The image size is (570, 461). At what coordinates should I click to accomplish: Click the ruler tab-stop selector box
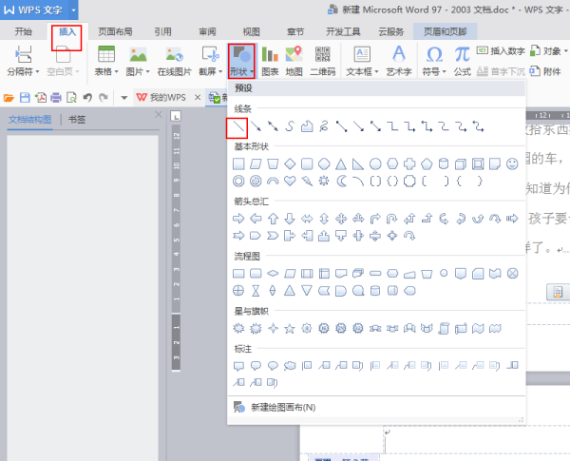(x=176, y=116)
